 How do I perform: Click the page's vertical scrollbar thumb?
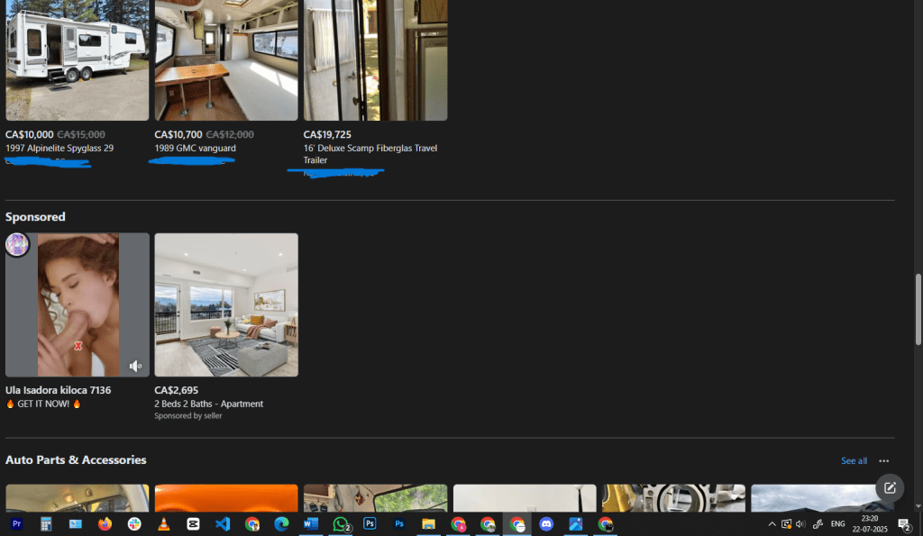(x=918, y=309)
